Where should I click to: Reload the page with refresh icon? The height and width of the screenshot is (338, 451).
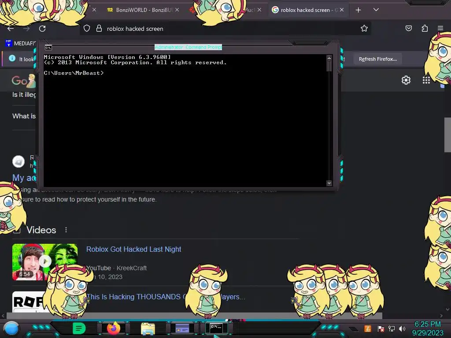pyautogui.click(x=42, y=29)
